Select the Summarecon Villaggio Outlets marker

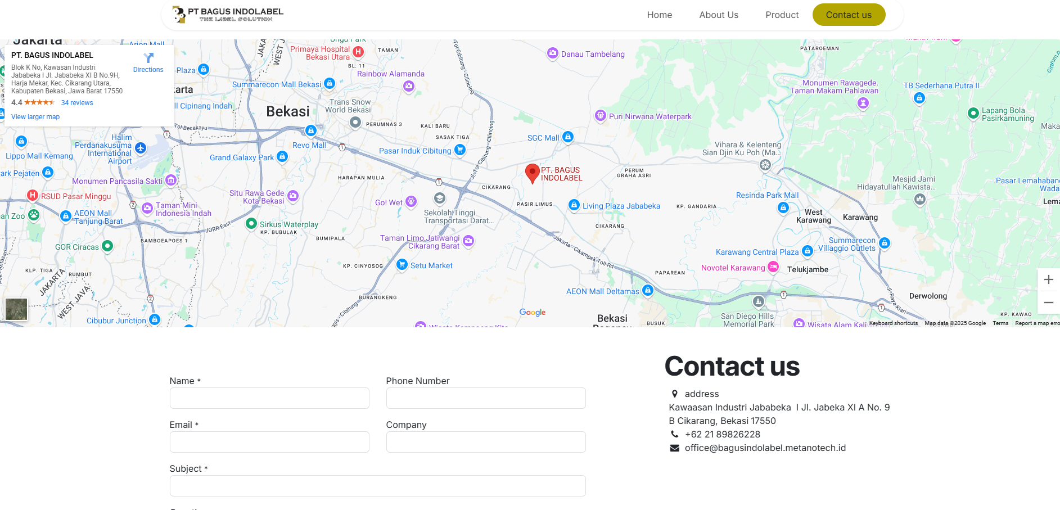pos(885,243)
